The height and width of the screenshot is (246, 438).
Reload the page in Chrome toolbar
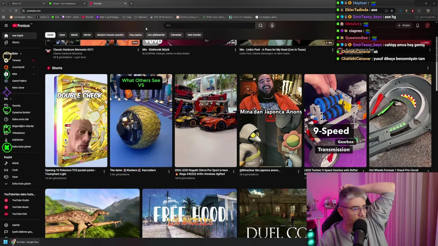pos(16,11)
